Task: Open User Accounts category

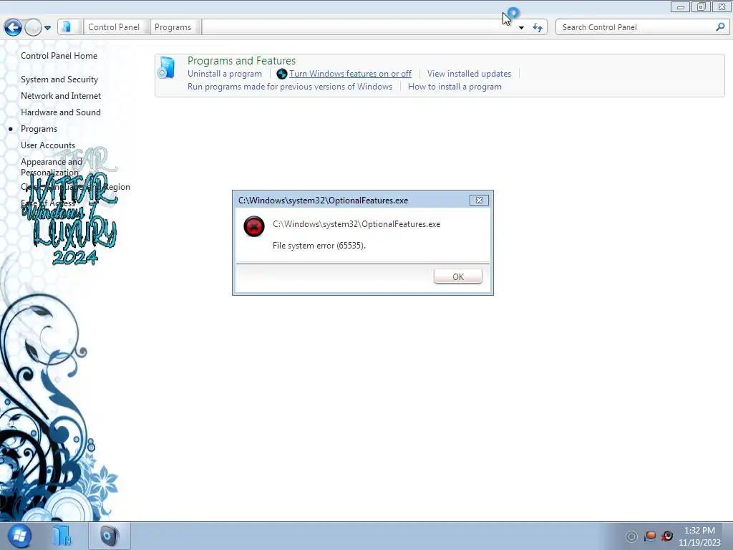Action: 48,145
